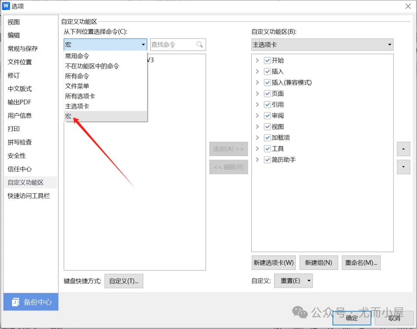This screenshot has height=329, width=417.
Task: Open the 信任中心 settings category
Action: coord(31,169)
